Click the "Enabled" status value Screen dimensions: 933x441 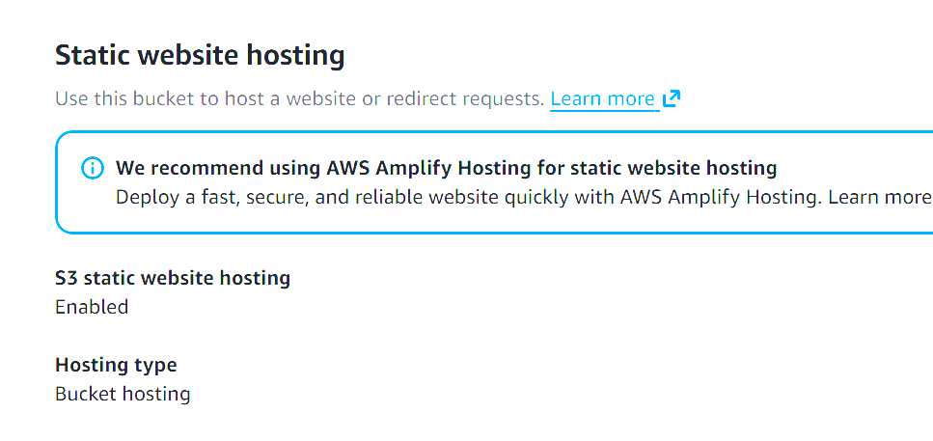pyautogui.click(x=92, y=307)
